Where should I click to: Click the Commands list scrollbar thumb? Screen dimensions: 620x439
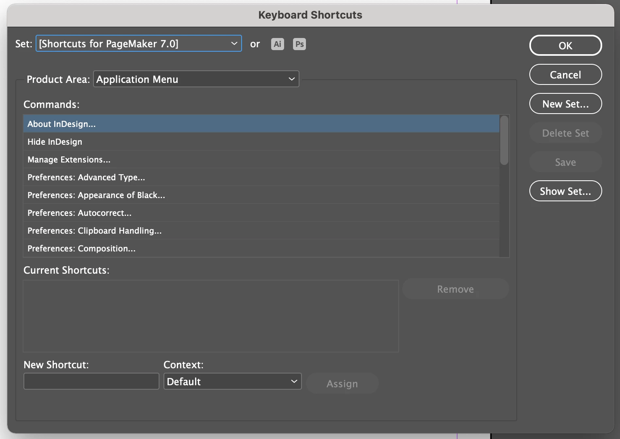[504, 140]
